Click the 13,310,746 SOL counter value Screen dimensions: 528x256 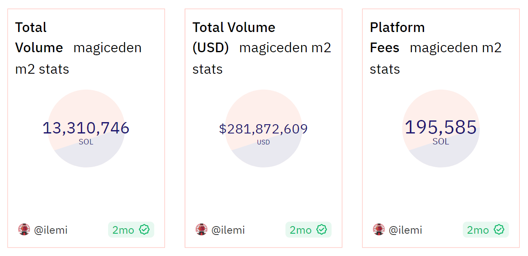(x=86, y=128)
